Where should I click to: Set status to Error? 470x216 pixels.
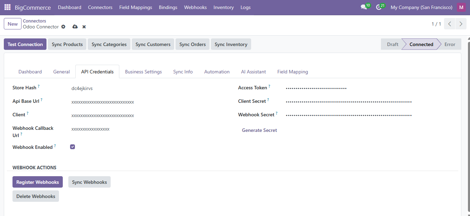coord(450,44)
